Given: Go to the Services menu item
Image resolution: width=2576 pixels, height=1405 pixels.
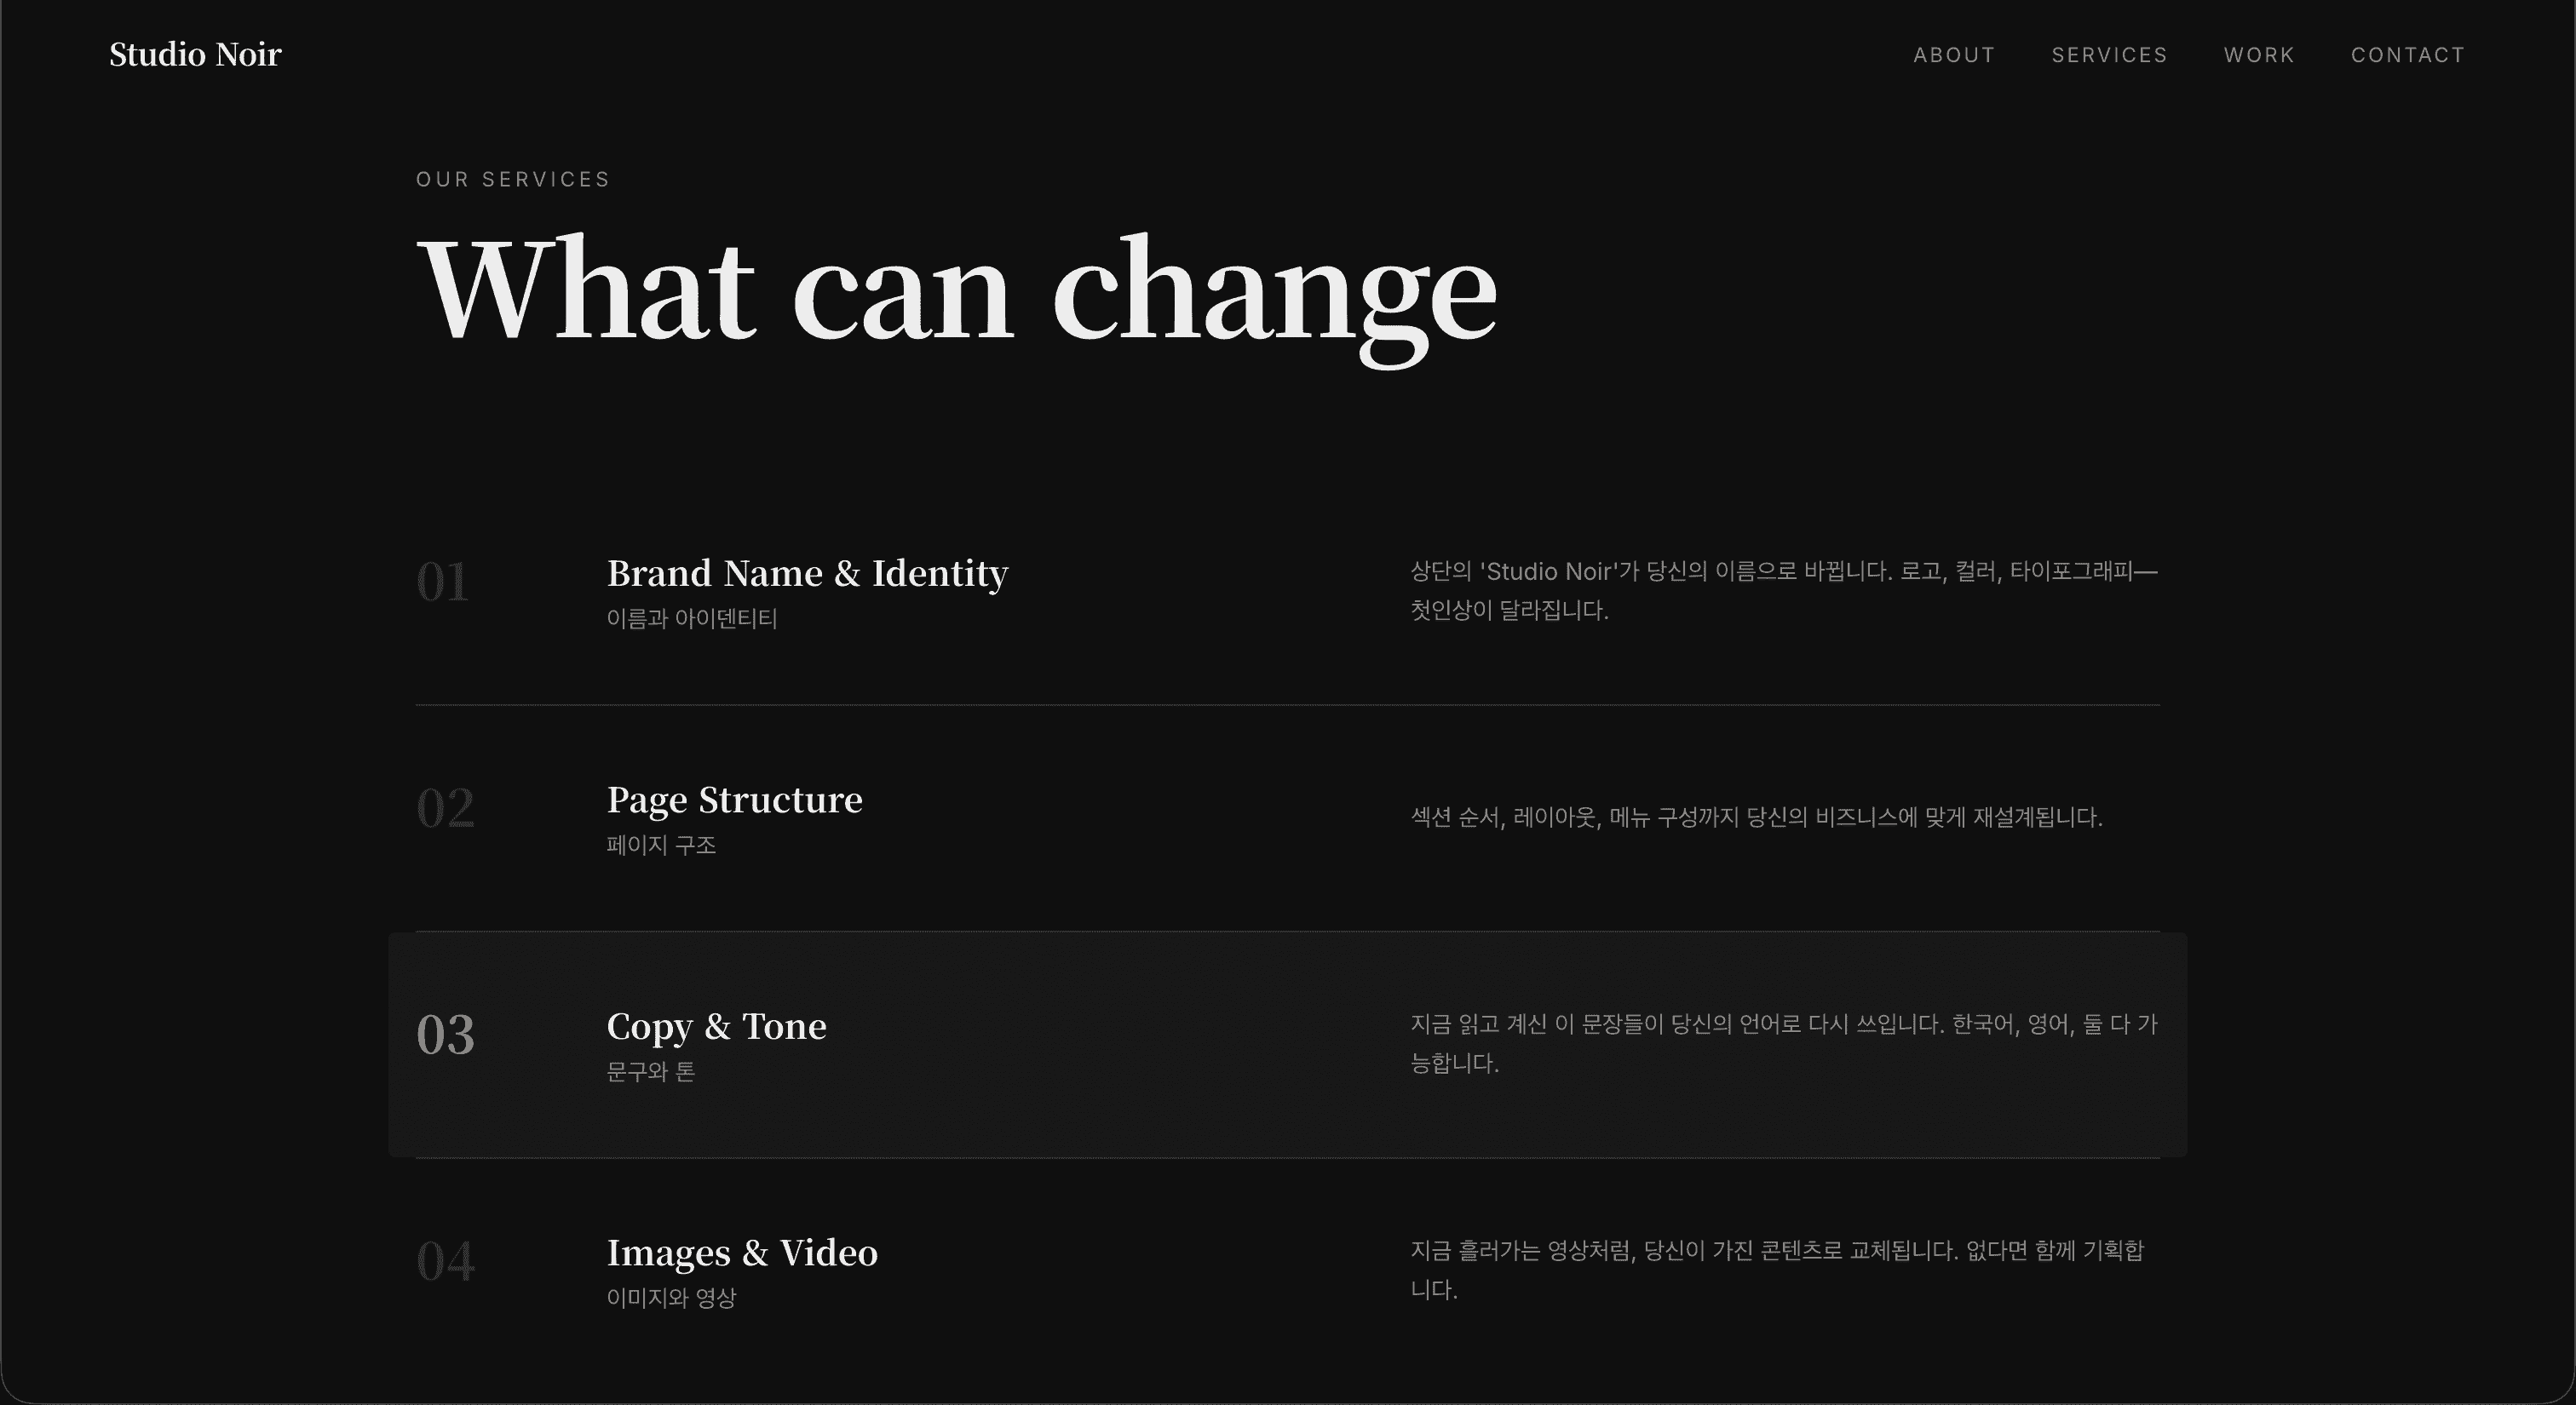Looking at the screenshot, I should [2109, 55].
